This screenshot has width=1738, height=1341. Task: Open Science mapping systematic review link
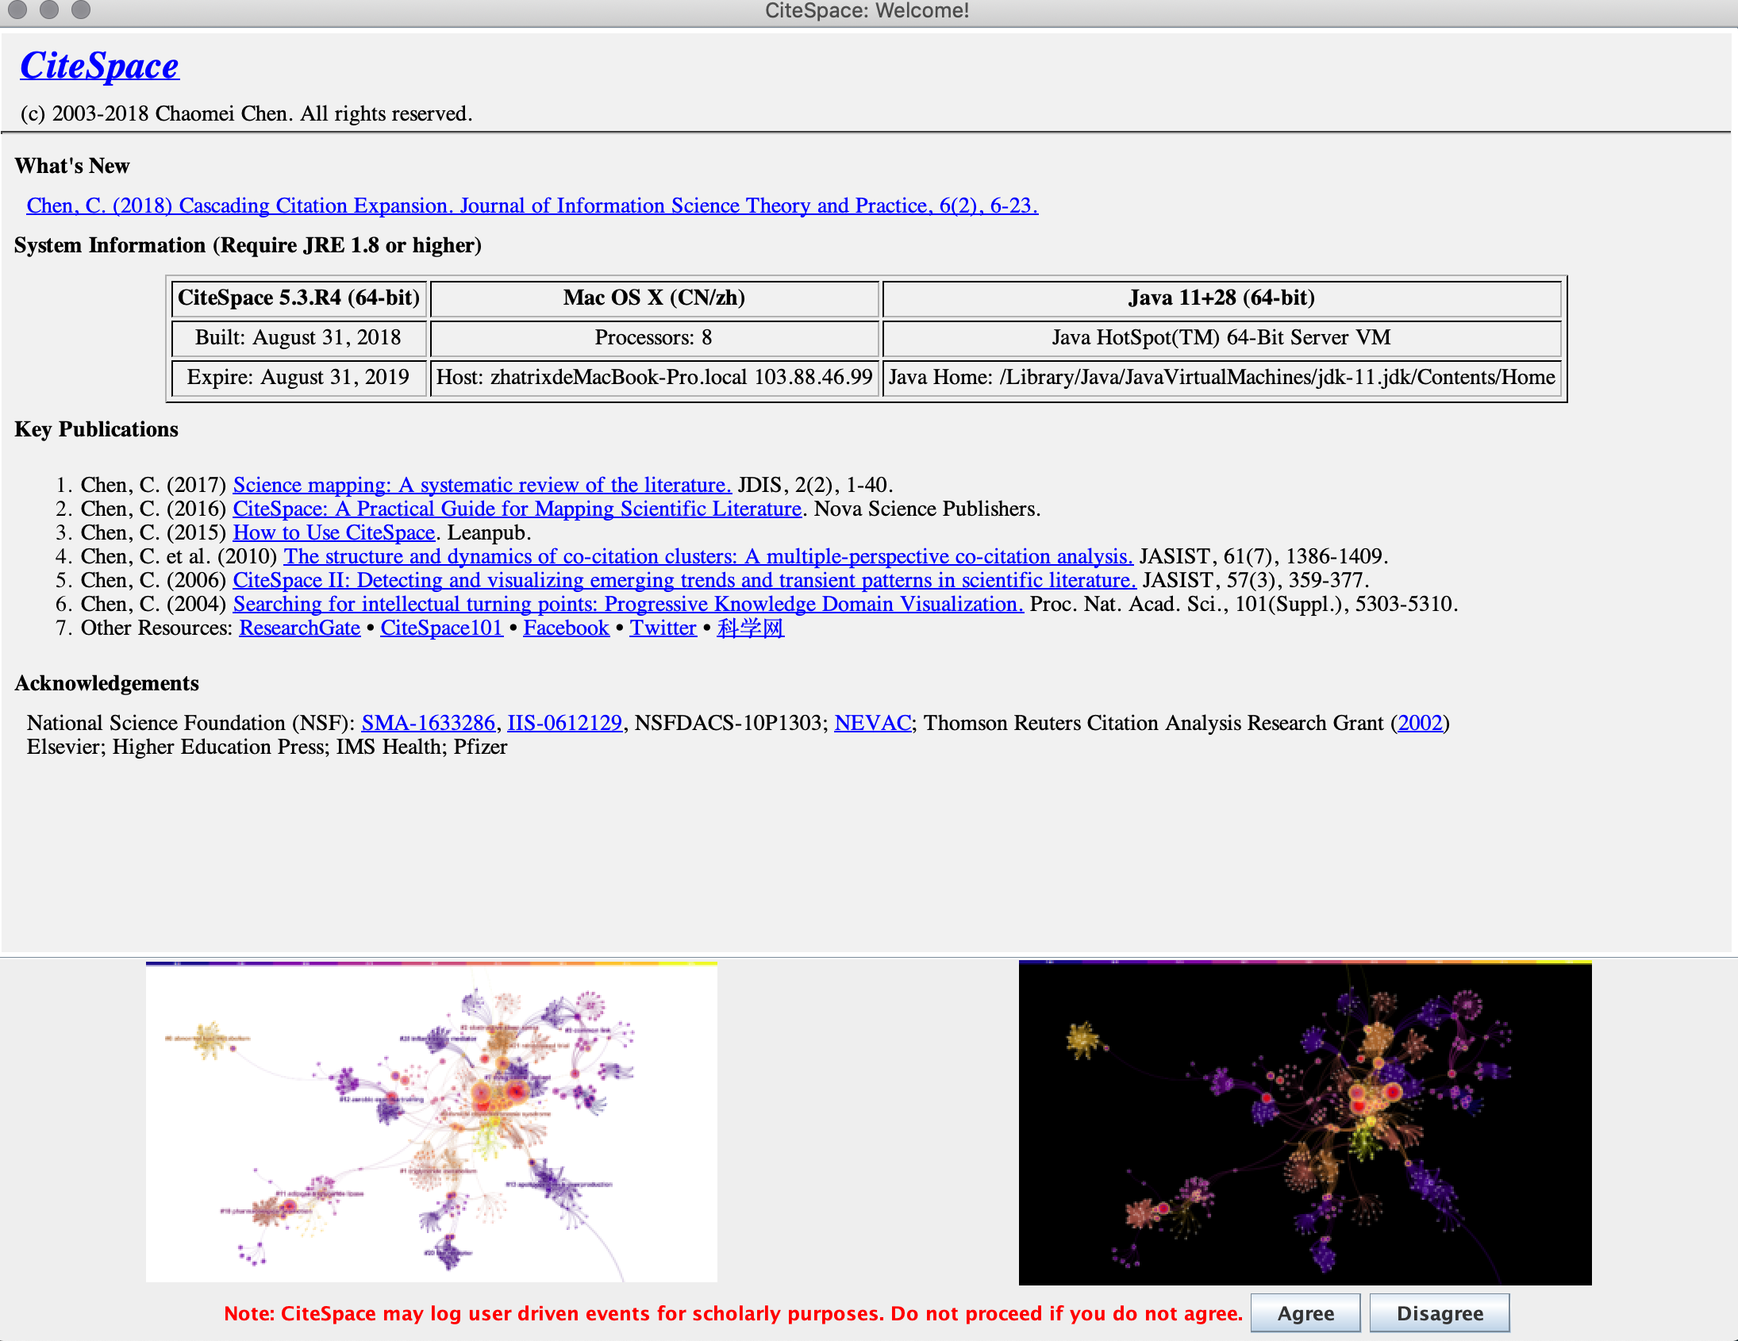click(x=482, y=485)
